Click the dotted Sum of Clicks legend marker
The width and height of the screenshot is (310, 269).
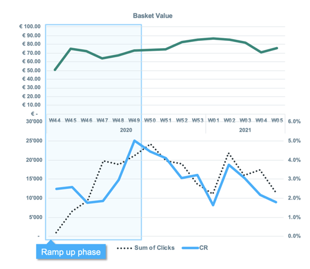click(124, 248)
